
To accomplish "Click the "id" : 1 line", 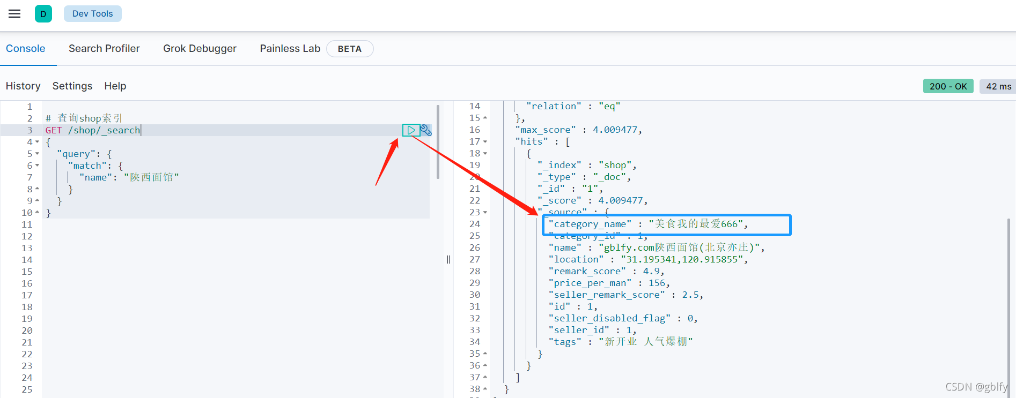I will pos(573,306).
